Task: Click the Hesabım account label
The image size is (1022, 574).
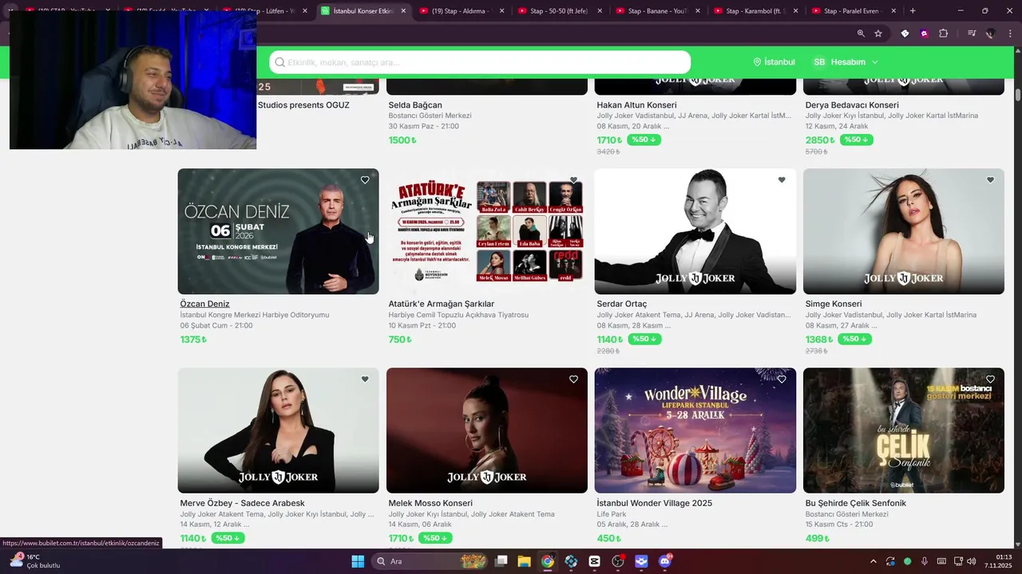Action: coord(848,62)
